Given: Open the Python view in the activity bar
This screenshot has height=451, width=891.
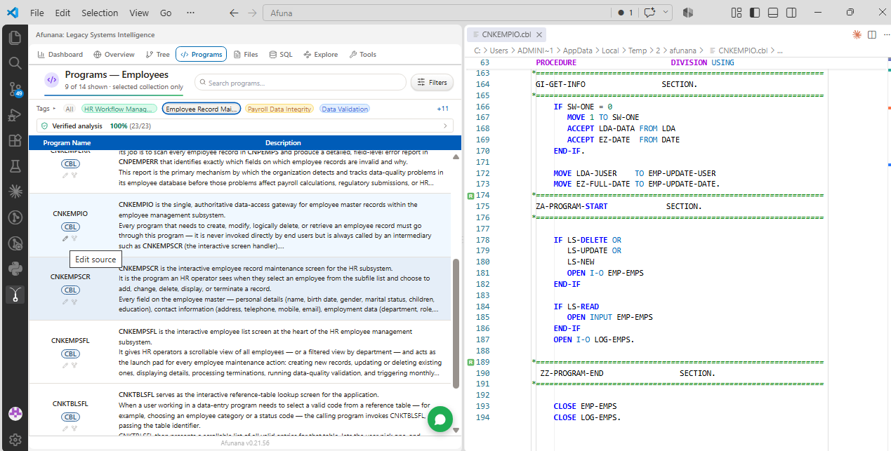Looking at the screenshot, I should click(14, 268).
